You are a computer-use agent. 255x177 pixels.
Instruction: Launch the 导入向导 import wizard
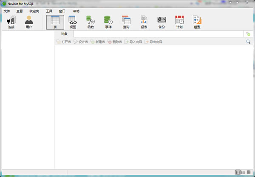[x=133, y=42]
